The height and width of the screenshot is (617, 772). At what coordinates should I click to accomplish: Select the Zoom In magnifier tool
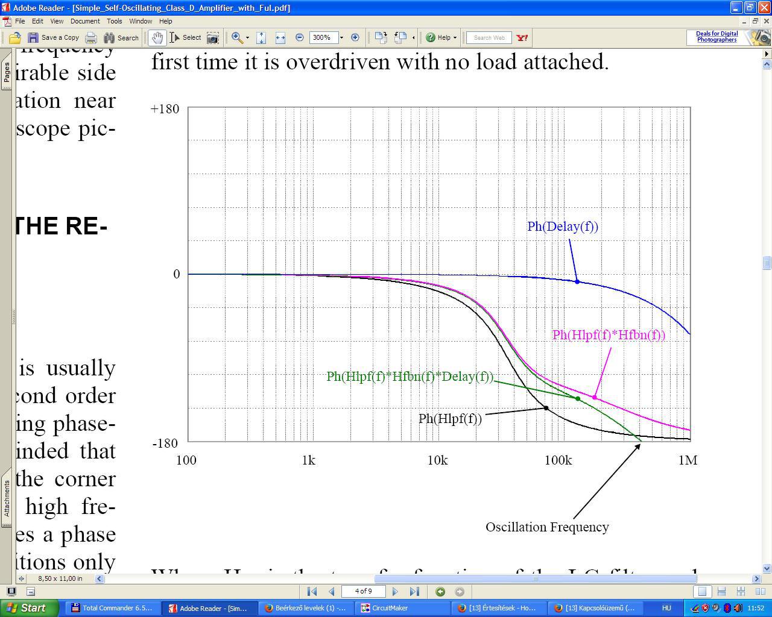point(237,38)
